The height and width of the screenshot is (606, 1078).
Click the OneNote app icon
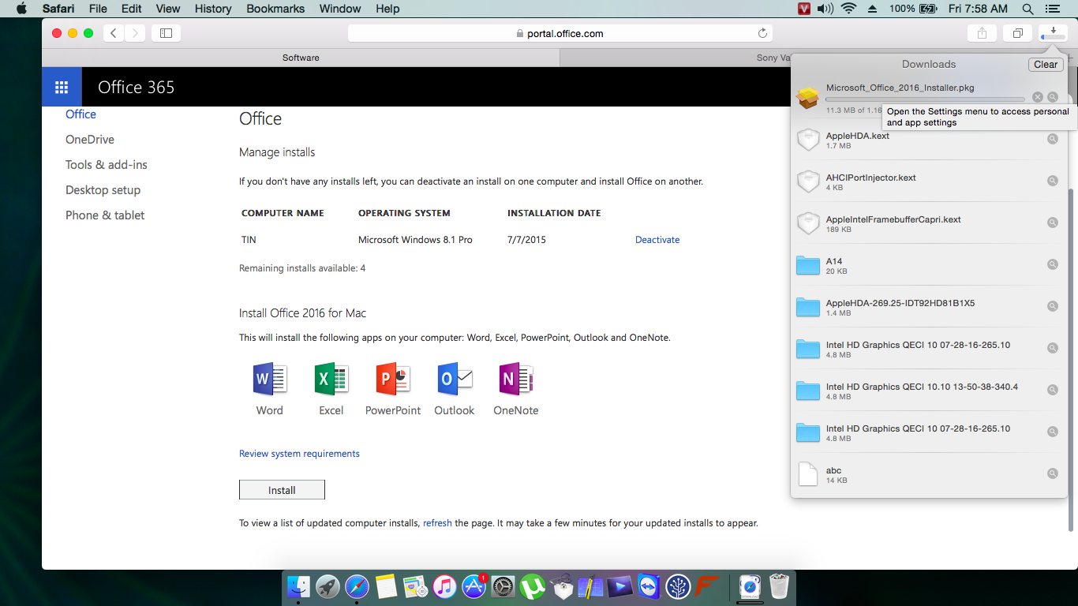515,380
